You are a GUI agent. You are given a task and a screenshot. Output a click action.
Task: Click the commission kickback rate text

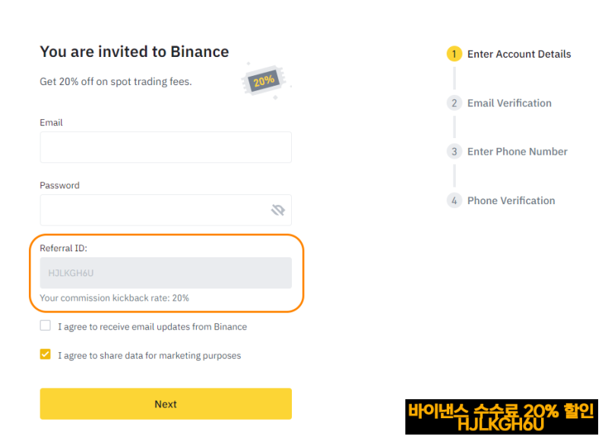(x=115, y=297)
